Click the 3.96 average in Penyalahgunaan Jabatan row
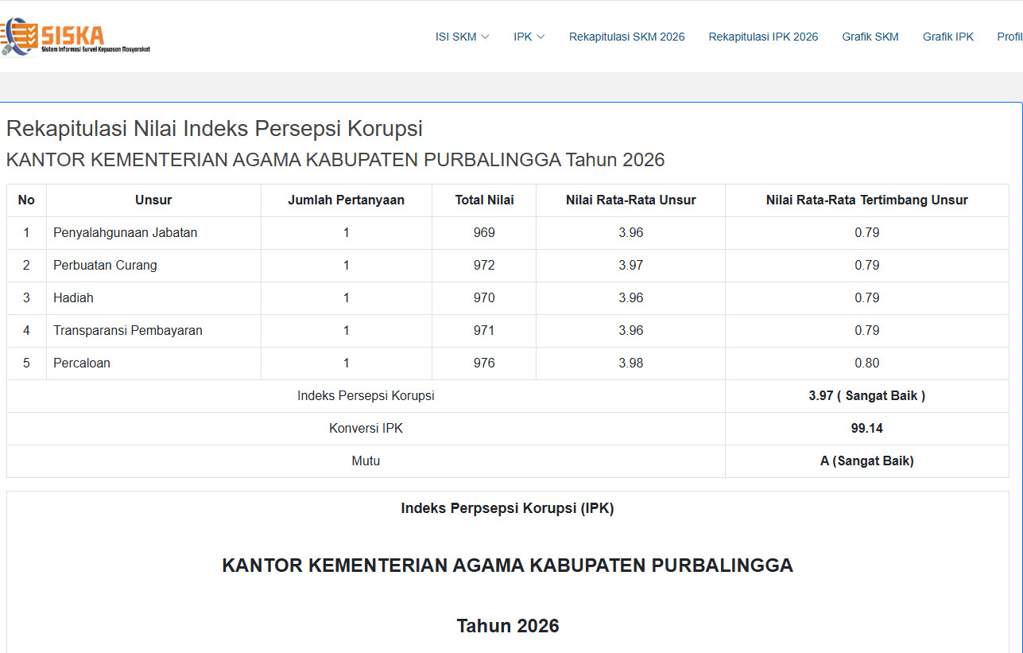Image resolution: width=1023 pixels, height=653 pixels. pos(631,233)
